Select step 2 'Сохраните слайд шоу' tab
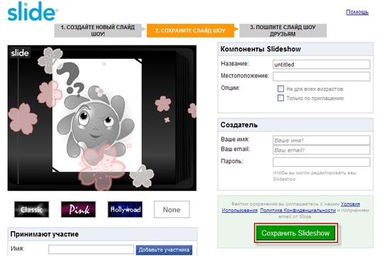 (x=190, y=30)
